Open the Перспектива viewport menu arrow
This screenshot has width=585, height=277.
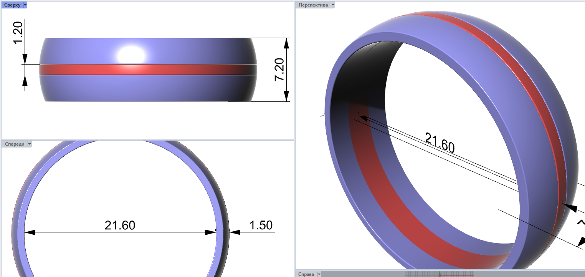pyautogui.click(x=333, y=5)
